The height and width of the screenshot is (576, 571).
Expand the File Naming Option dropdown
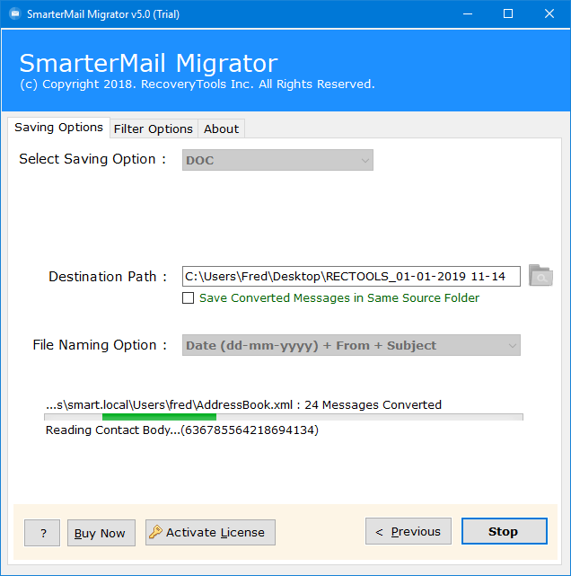(351, 345)
